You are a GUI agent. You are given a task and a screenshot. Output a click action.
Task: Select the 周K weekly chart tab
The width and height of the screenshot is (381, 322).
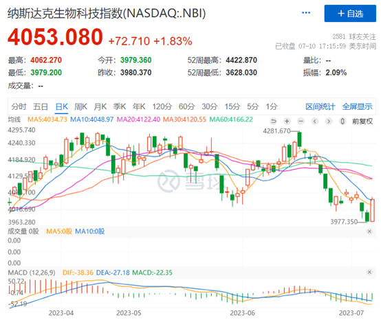[x=80, y=106]
